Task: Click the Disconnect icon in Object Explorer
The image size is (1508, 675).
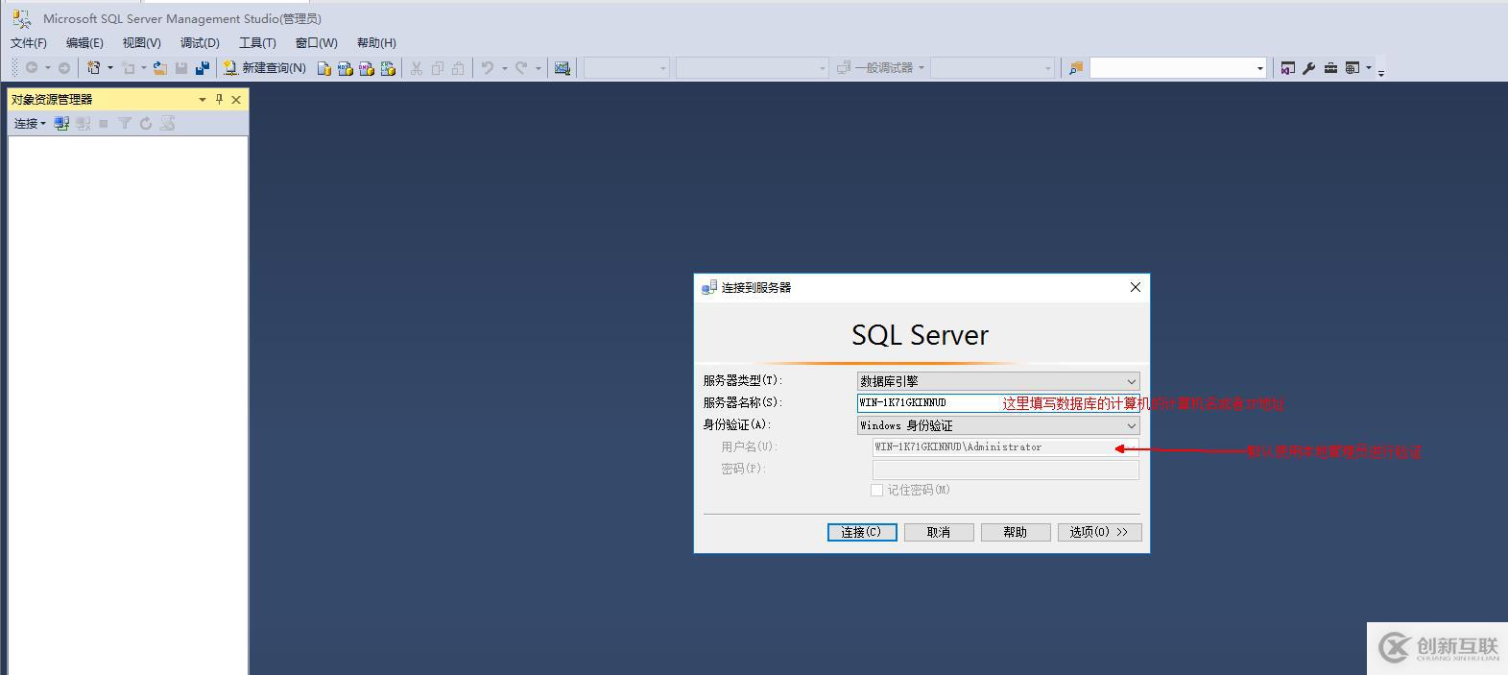Action: pos(84,123)
